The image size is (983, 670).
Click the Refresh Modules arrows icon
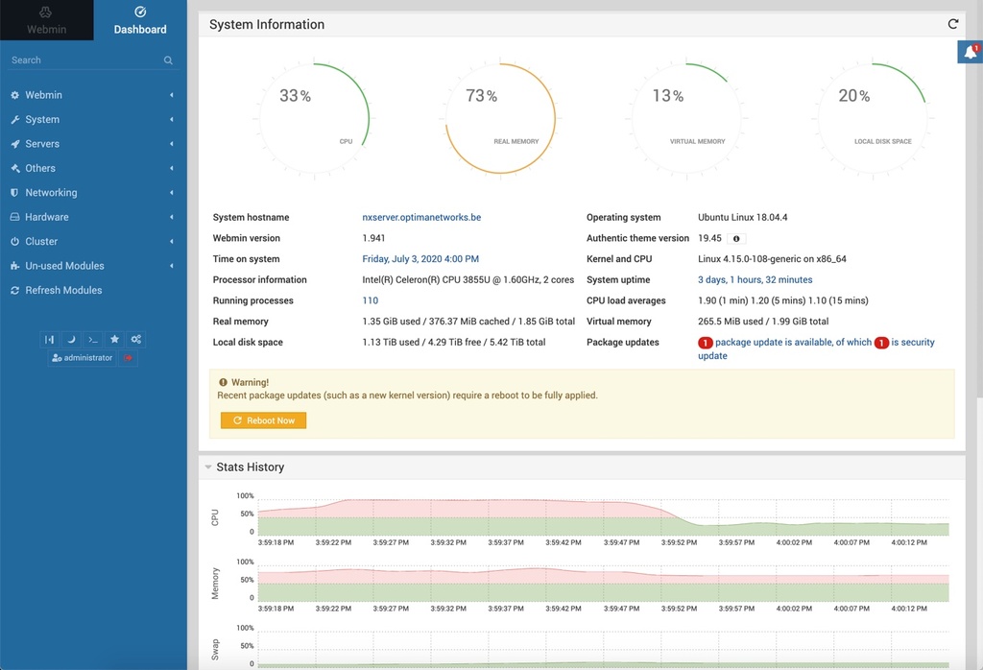pos(14,290)
